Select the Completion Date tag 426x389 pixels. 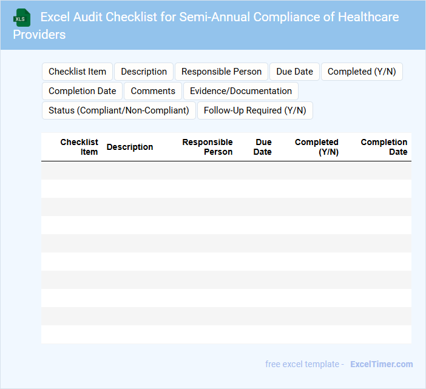(82, 91)
